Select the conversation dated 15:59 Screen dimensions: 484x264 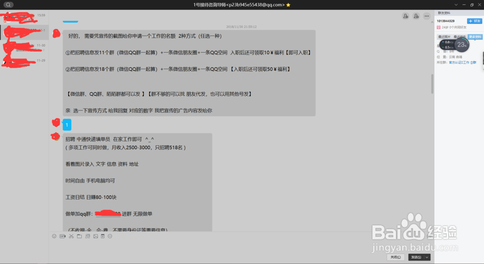point(24,17)
